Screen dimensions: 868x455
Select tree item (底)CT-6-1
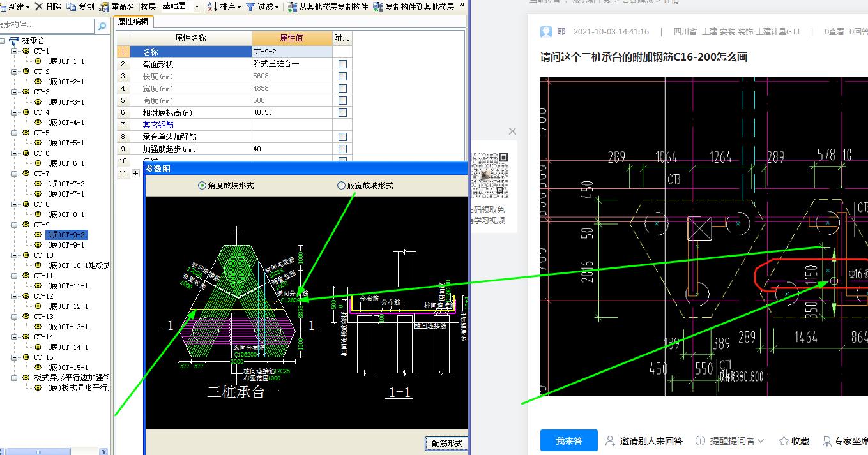[66, 163]
